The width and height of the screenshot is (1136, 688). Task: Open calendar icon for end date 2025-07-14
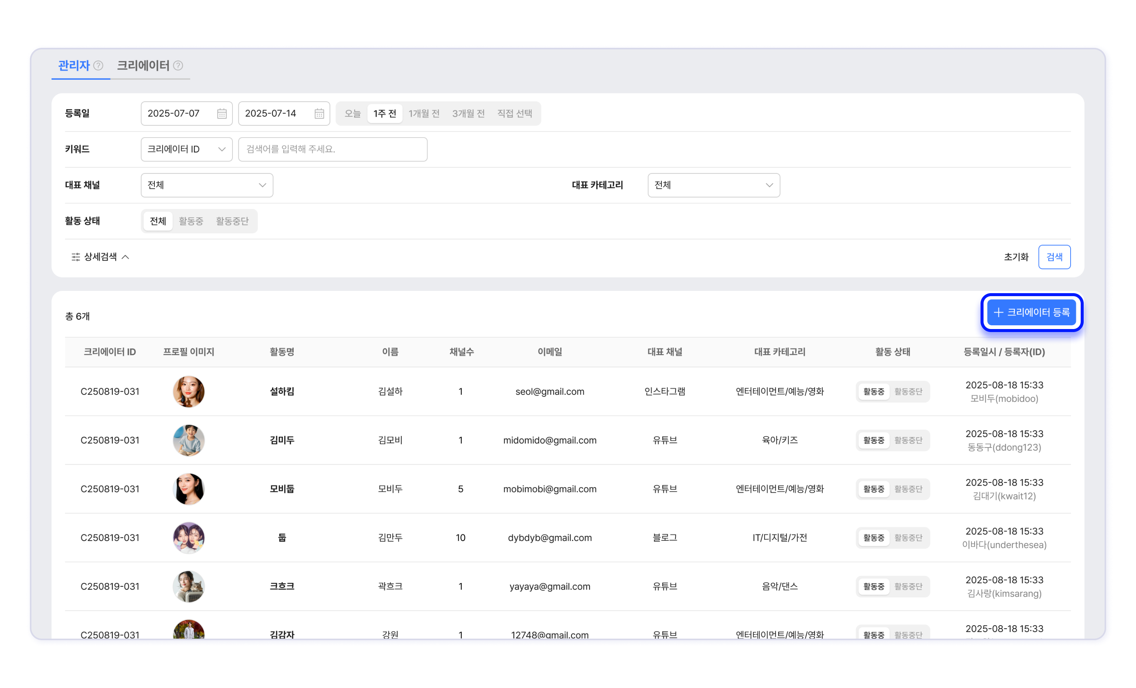(319, 114)
